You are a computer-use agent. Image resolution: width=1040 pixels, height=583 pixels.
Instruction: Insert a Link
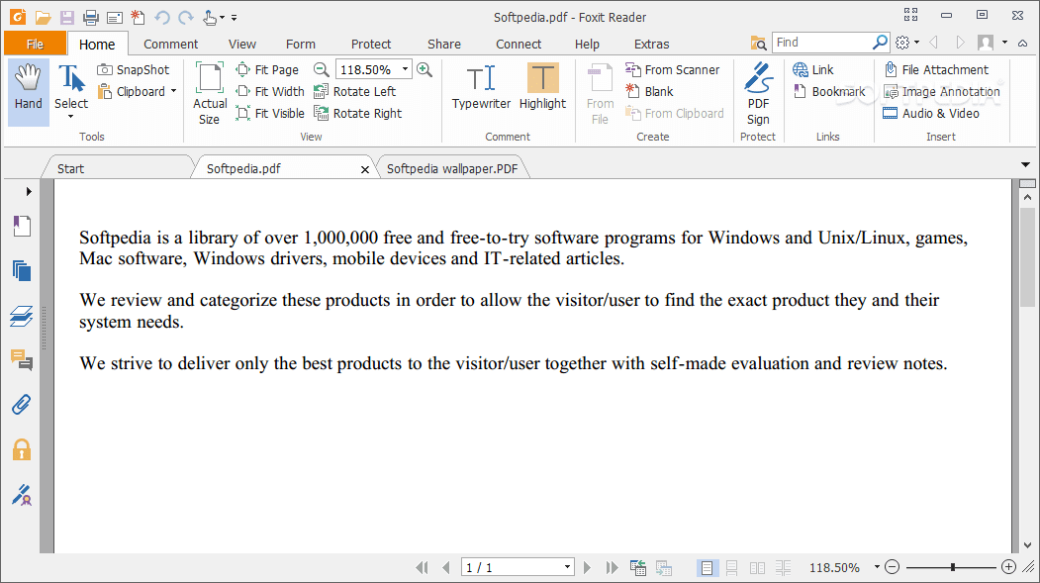click(813, 69)
